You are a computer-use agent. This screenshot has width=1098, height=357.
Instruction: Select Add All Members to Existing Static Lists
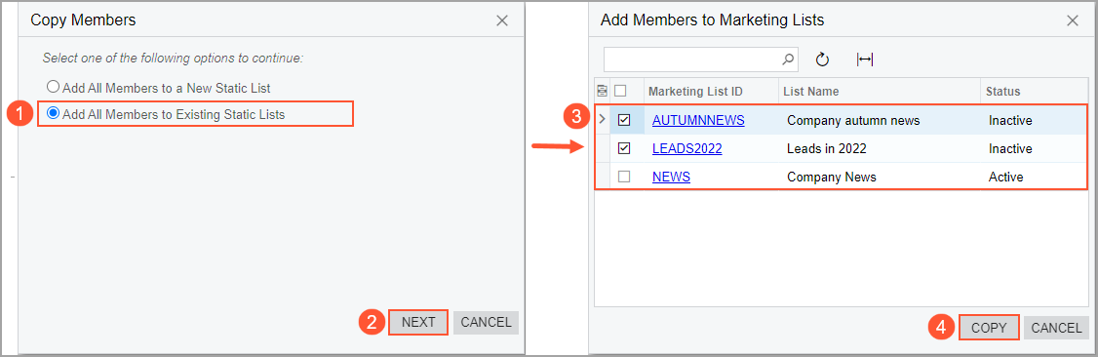point(165,114)
